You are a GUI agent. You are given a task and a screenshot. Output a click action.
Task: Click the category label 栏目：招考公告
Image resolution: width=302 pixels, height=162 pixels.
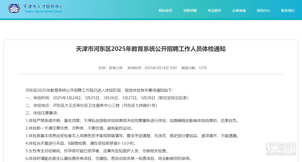(x=110, y=68)
